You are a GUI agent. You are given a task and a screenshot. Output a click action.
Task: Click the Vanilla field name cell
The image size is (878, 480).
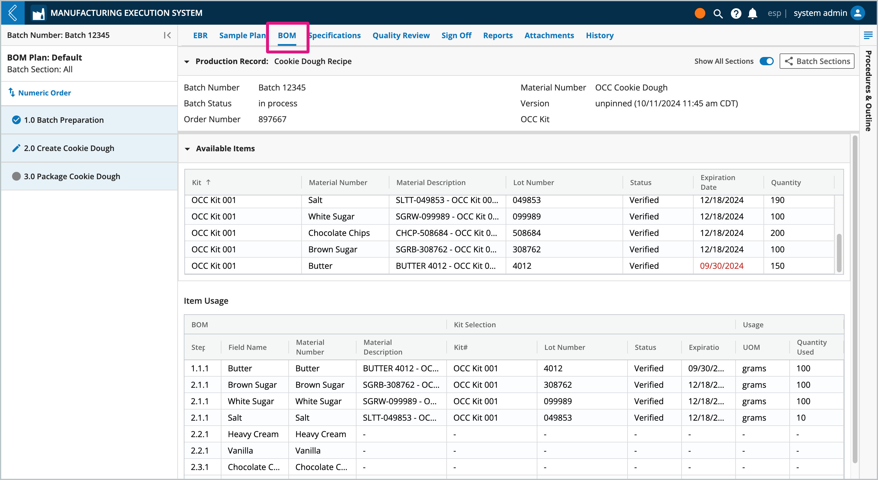coord(240,450)
